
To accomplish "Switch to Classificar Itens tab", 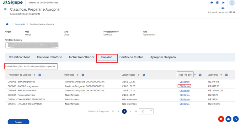I will pos(19,57).
